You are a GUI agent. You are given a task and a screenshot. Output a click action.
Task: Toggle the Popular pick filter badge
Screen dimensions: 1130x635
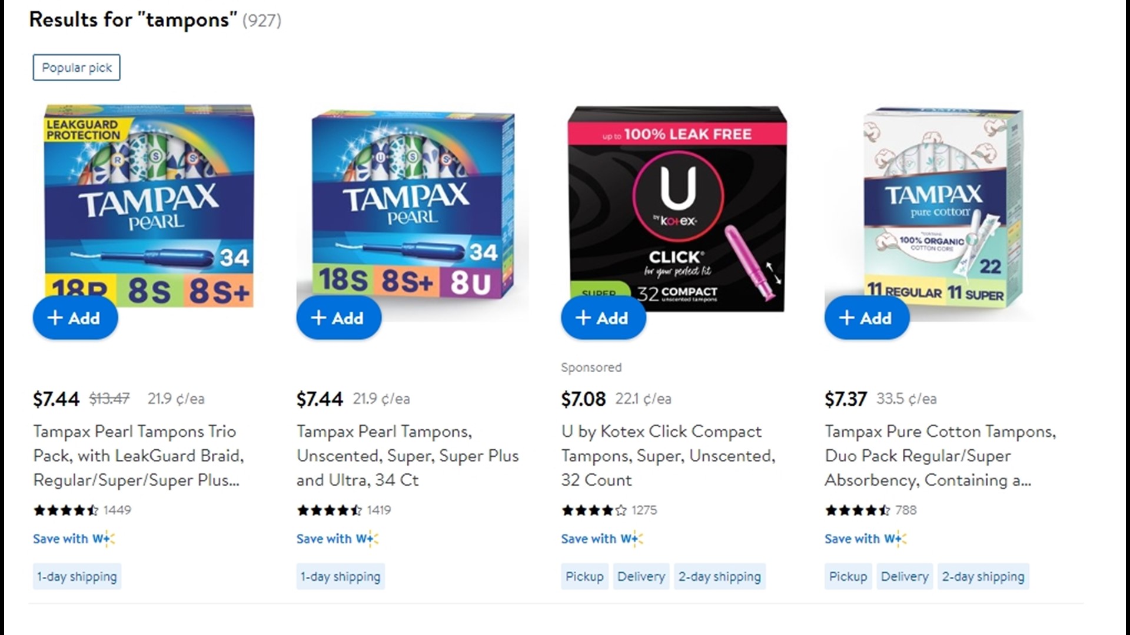click(76, 67)
